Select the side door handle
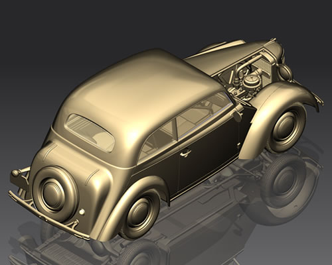The image size is (332, 265). click(x=185, y=152)
